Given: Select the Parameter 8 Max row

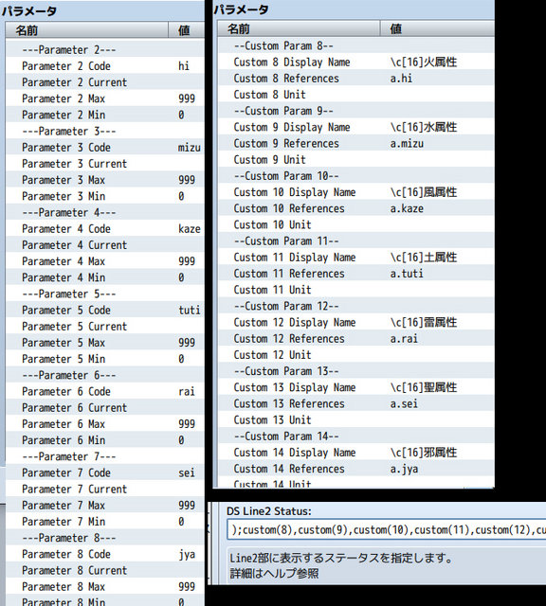Looking at the screenshot, I should coord(105,587).
